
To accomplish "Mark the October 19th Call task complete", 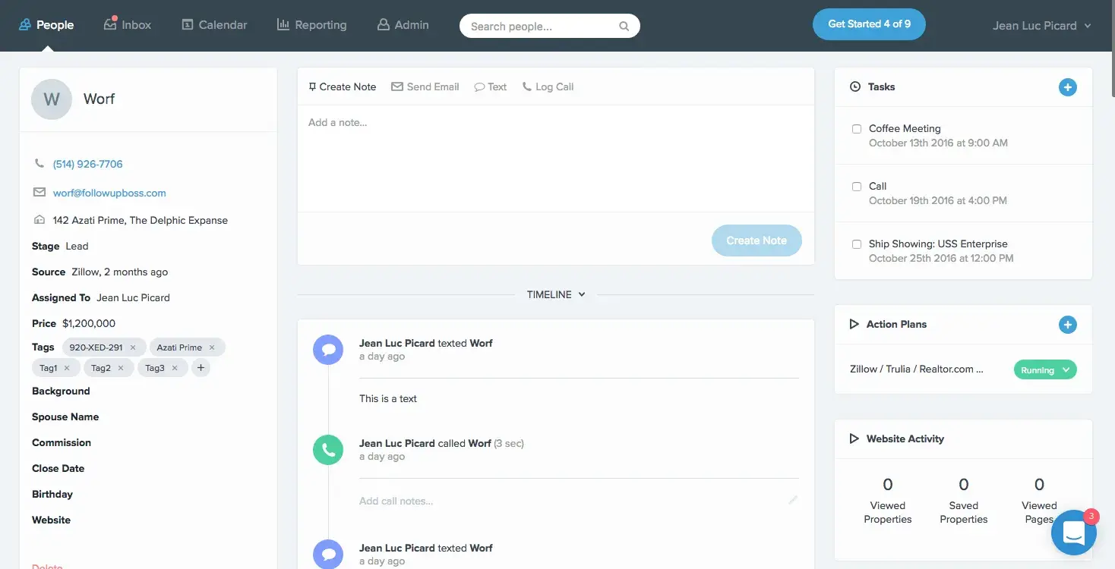I will (856, 186).
